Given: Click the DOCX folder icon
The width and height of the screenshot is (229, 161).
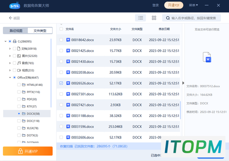Looking at the screenshot, I should coord(24,113).
